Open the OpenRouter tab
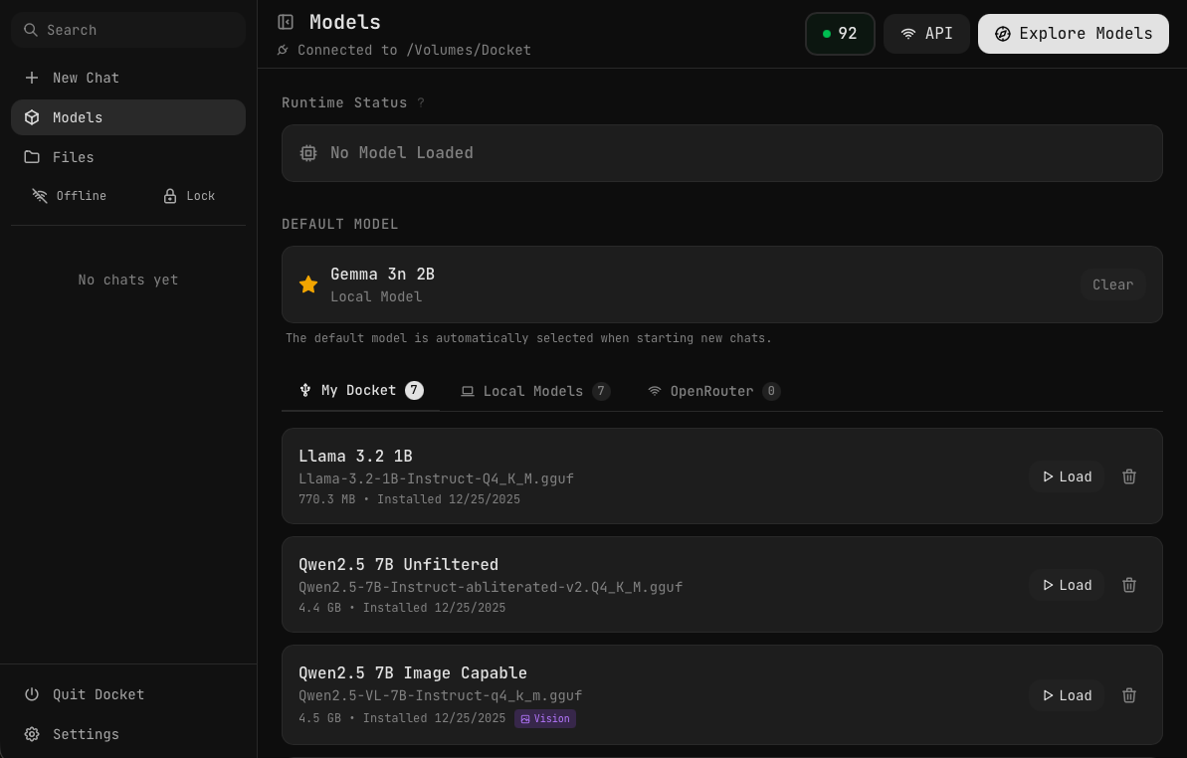The image size is (1187, 758). click(x=712, y=391)
